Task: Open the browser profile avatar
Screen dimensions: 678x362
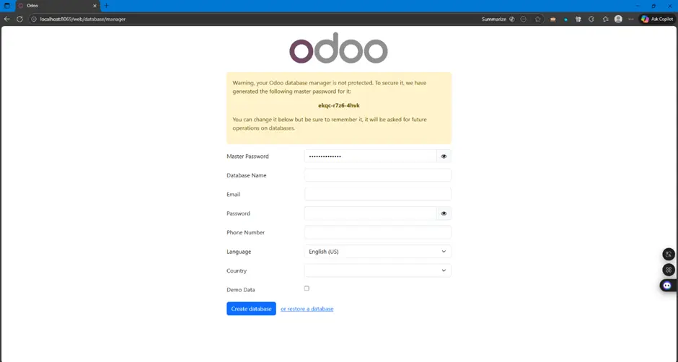Action: 618,19
